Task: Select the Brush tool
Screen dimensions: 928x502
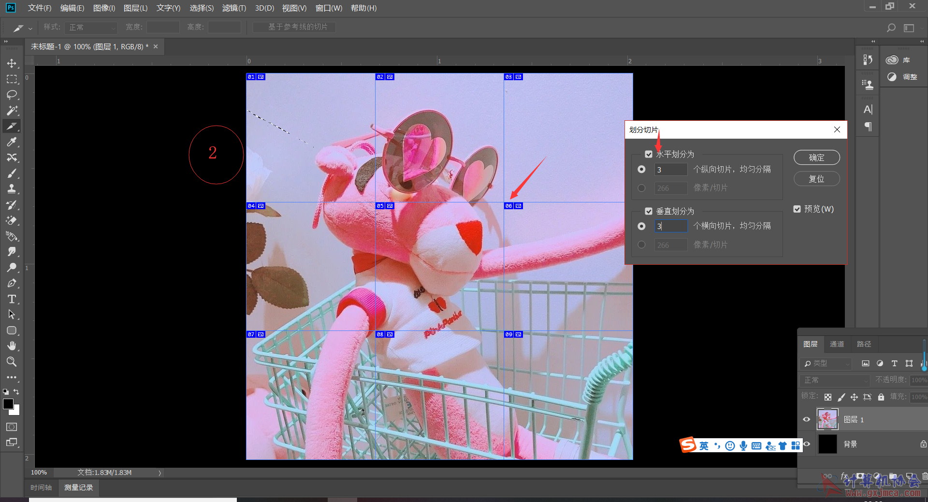Action: 12,173
